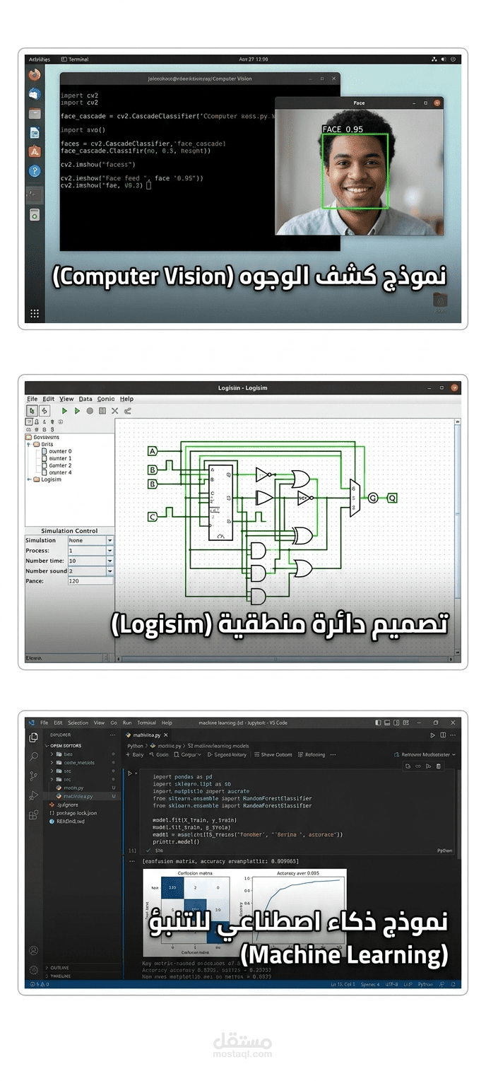Launch LibreOffice Writer from the dock
This screenshot has width=486, height=1081.
[x=35, y=132]
